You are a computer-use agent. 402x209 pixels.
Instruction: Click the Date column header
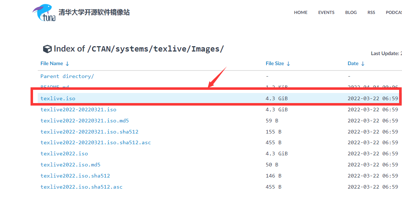pos(353,63)
